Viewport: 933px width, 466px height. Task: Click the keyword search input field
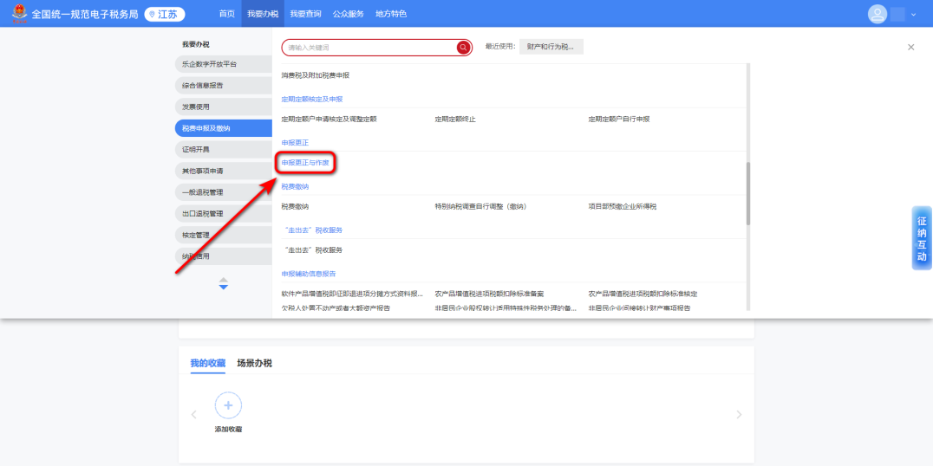[x=369, y=48]
